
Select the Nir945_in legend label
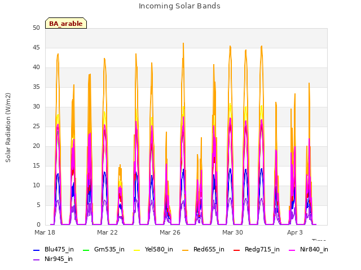[59, 259]
